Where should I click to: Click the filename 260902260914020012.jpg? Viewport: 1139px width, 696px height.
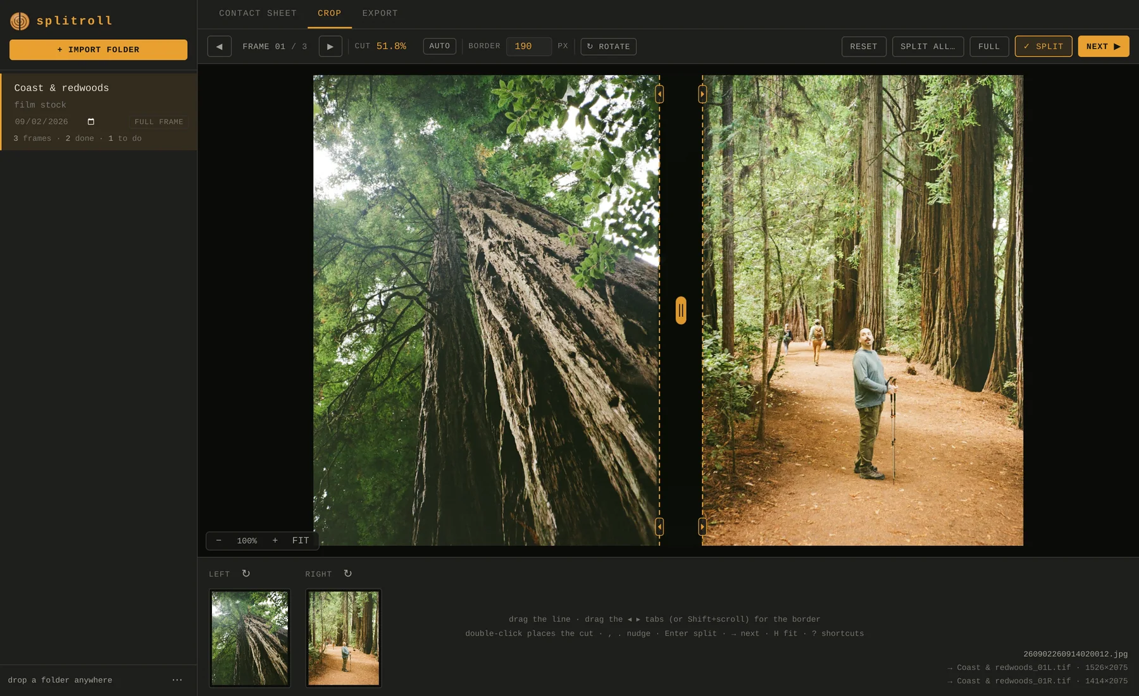1075,654
